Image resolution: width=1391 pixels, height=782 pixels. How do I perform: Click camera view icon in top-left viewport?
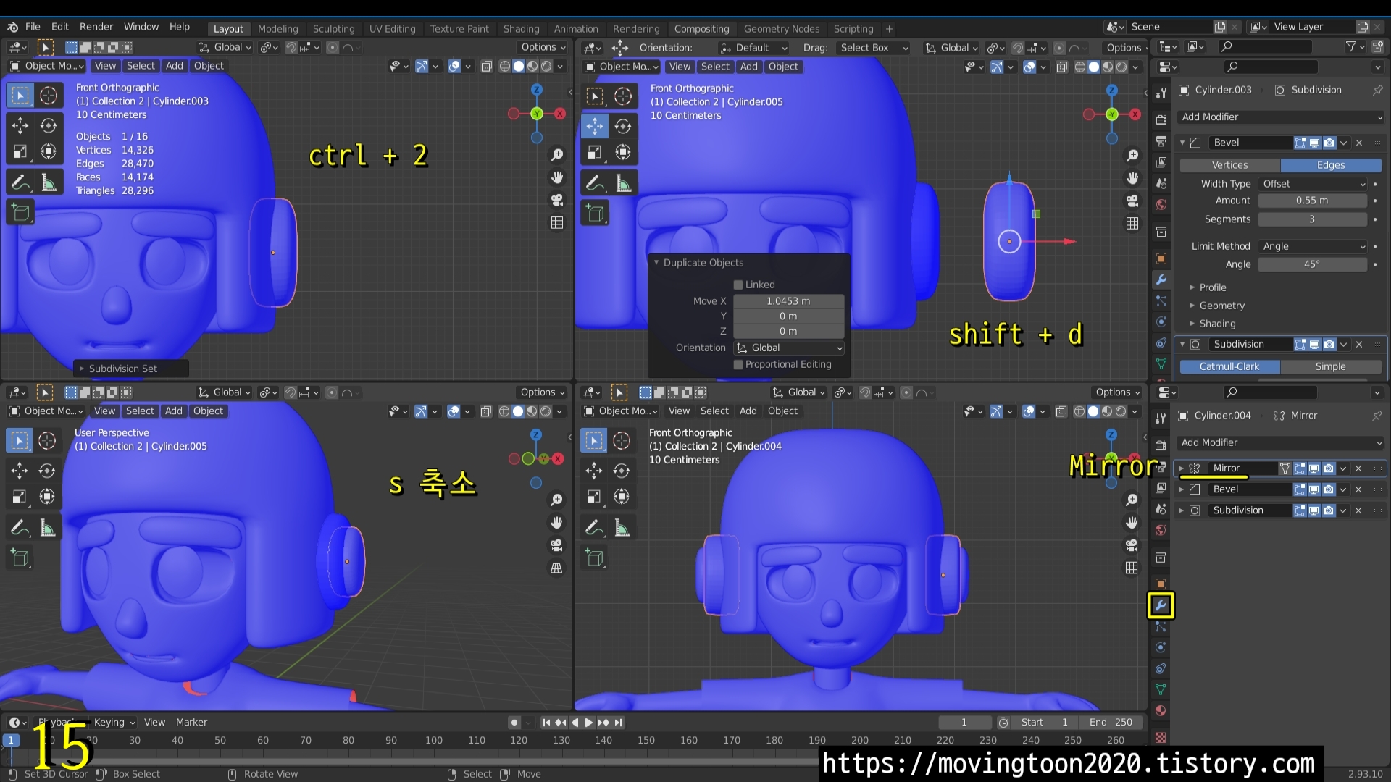click(556, 200)
